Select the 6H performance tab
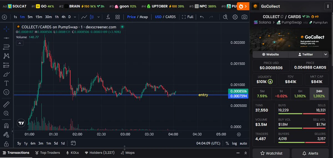The image size is (333, 158). pyautogui.click(x=300, y=94)
